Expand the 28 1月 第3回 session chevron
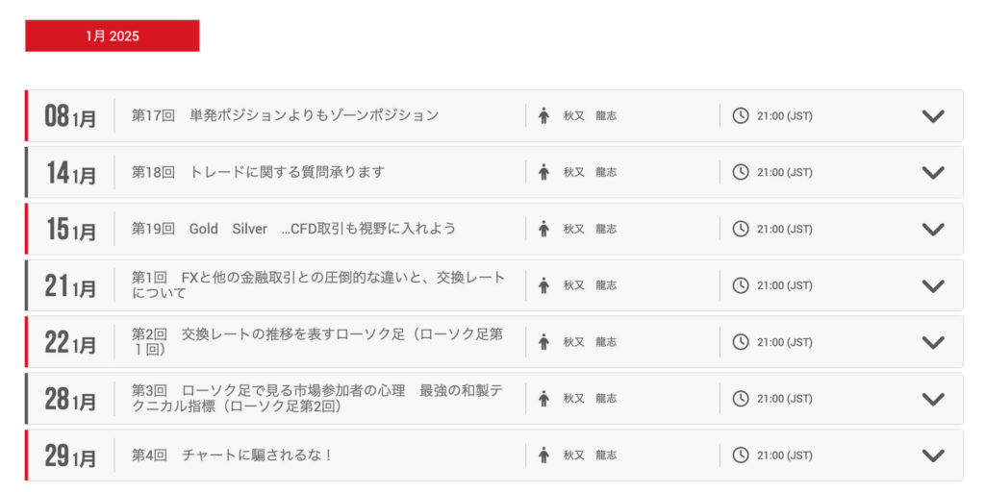985x492 pixels. (x=933, y=399)
